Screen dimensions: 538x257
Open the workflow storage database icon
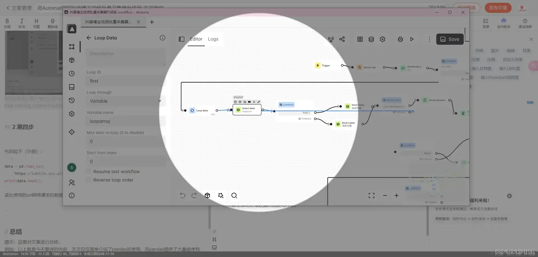click(371, 39)
